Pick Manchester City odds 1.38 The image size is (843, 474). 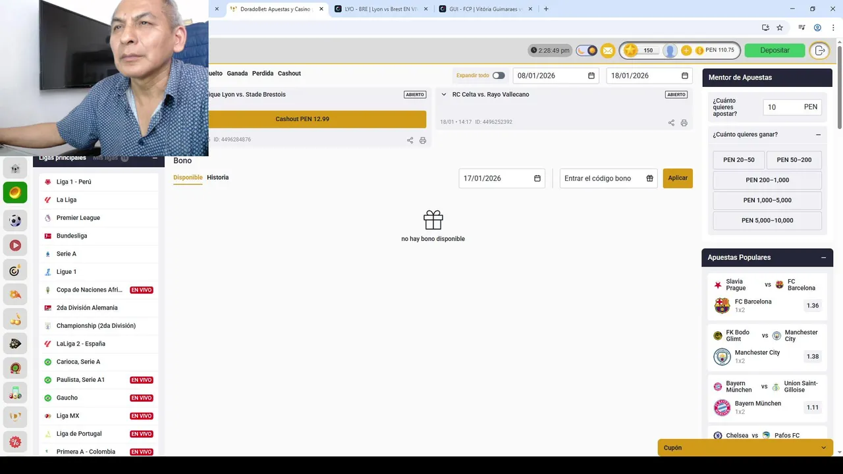[x=813, y=357]
